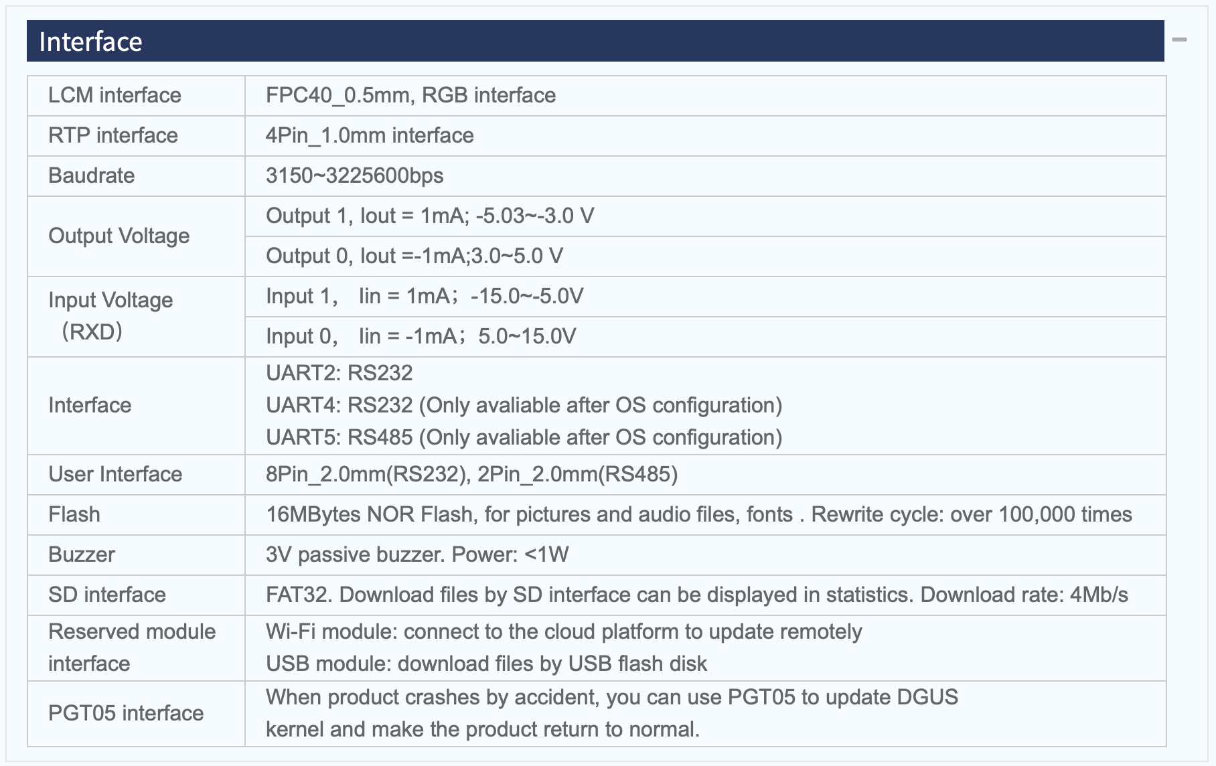Collapse the Interface section with minus icon
This screenshot has height=766, width=1216.
(x=1180, y=40)
